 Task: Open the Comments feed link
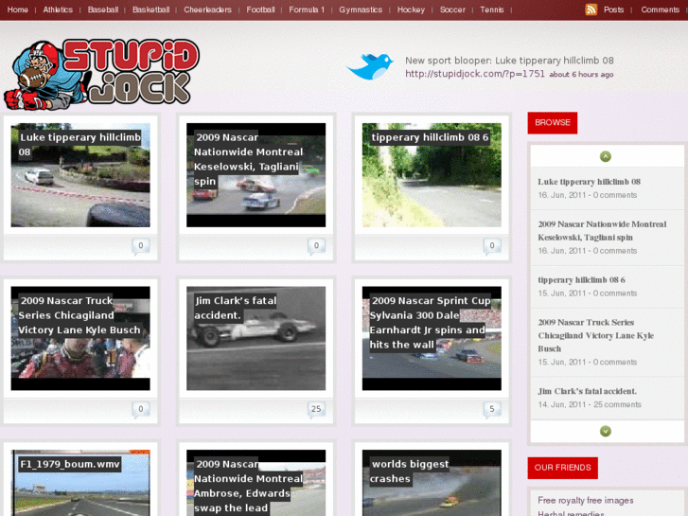click(x=661, y=9)
